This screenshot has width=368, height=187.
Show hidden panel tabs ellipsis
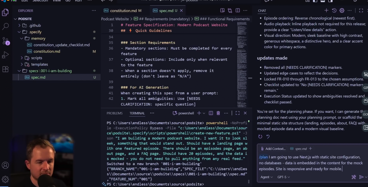[152, 113]
